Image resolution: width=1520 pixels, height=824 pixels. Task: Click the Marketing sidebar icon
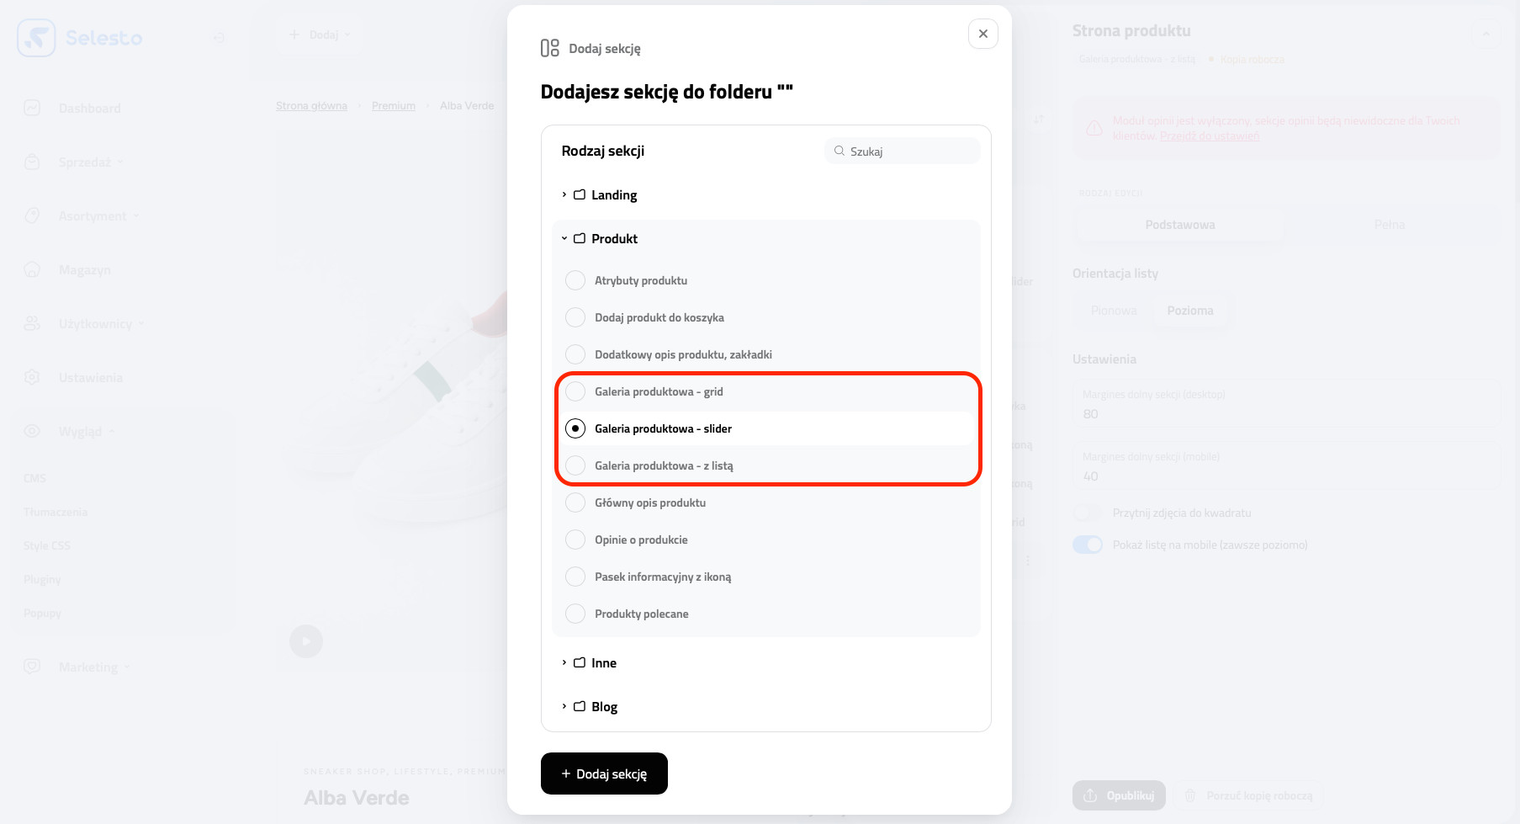tap(32, 667)
